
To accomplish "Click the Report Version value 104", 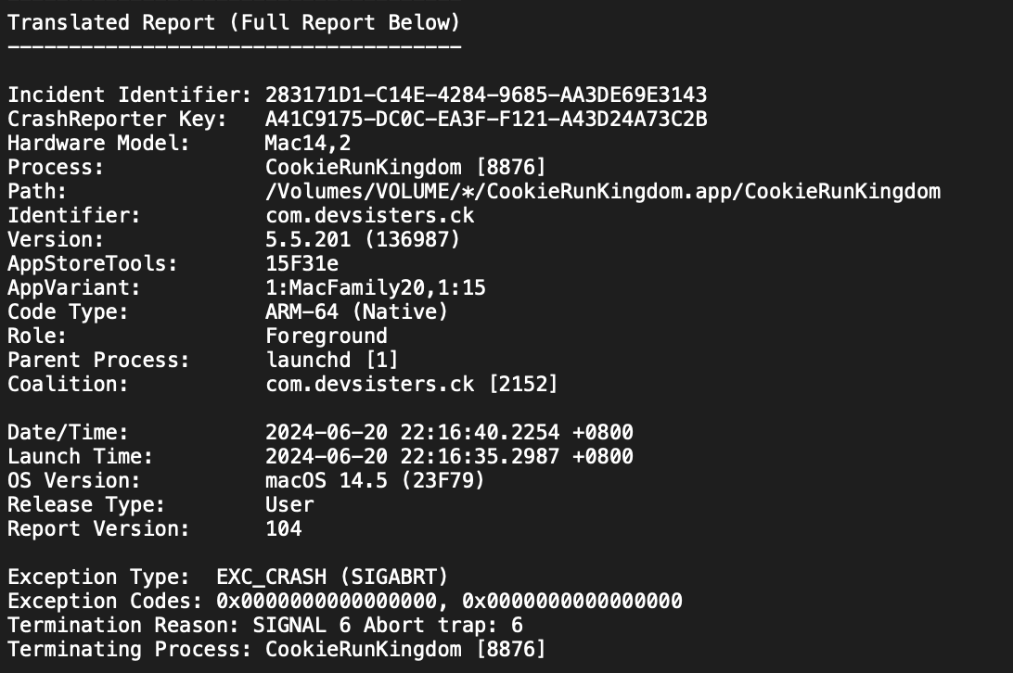I will pos(283,528).
